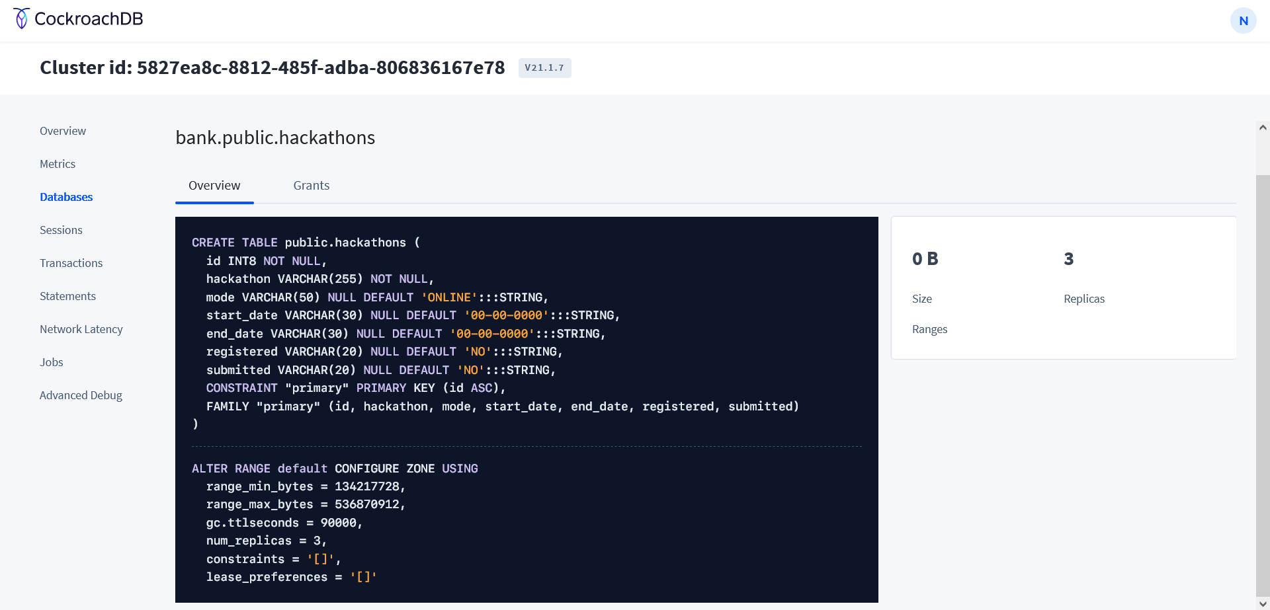Go to Advanced Debug
Screen dimensions: 1270x610
pyautogui.click(x=81, y=395)
